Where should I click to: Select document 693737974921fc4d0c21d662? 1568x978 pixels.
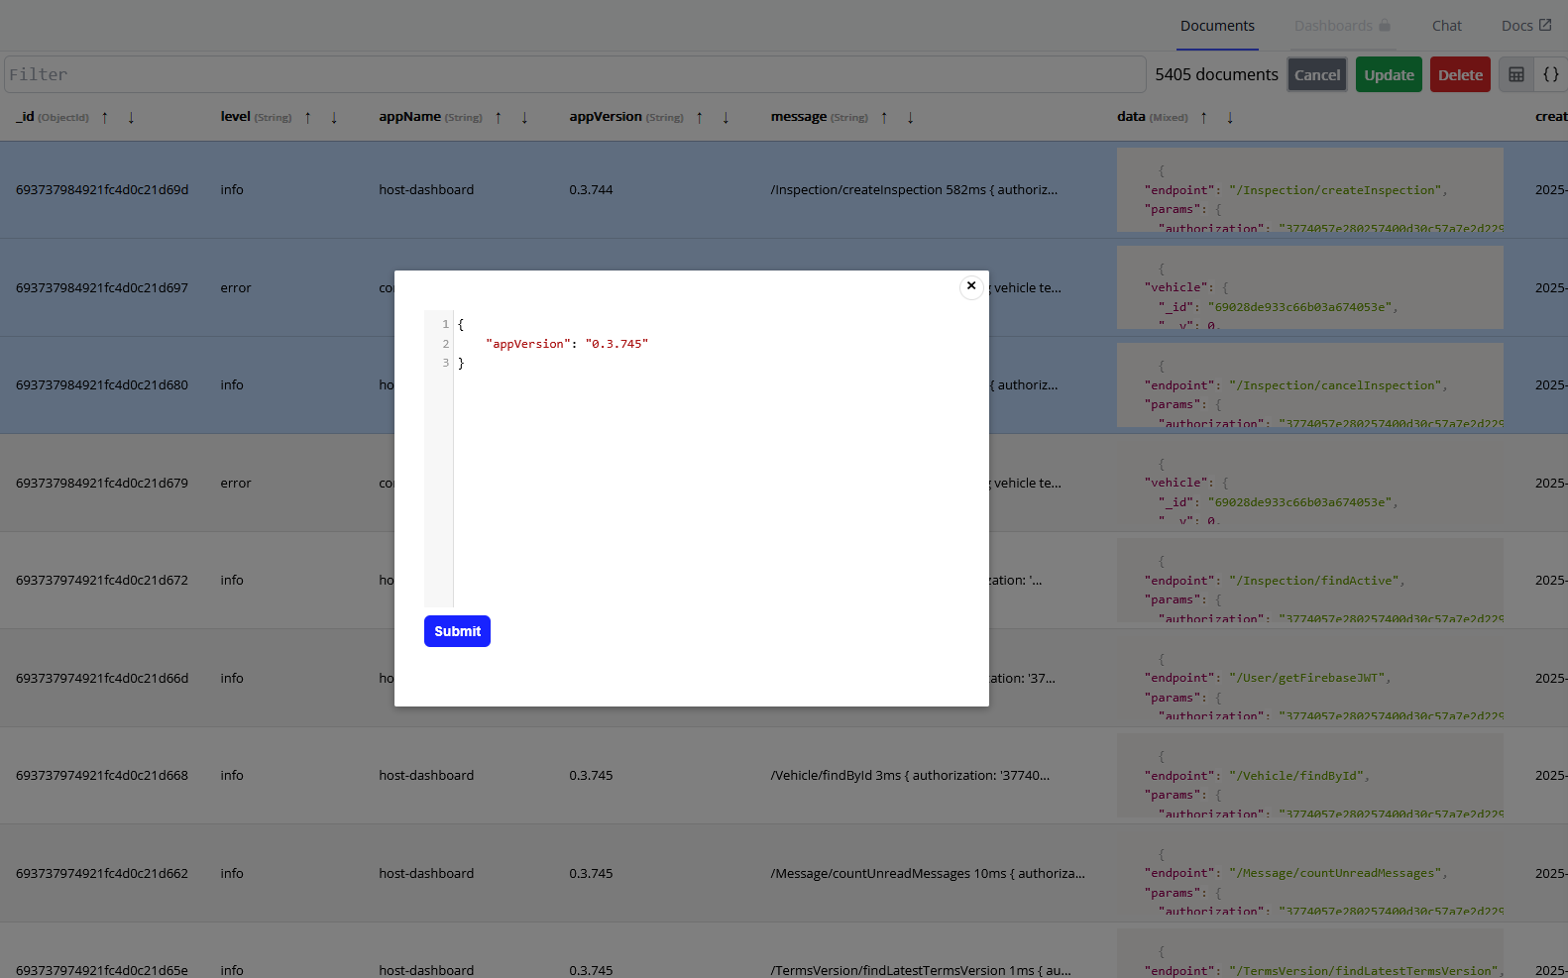pyautogui.click(x=102, y=873)
